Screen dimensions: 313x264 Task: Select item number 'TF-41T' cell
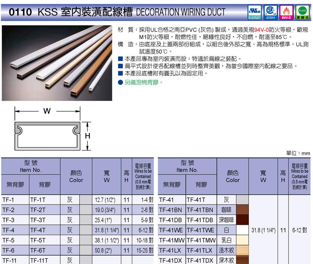(x=201, y=200)
